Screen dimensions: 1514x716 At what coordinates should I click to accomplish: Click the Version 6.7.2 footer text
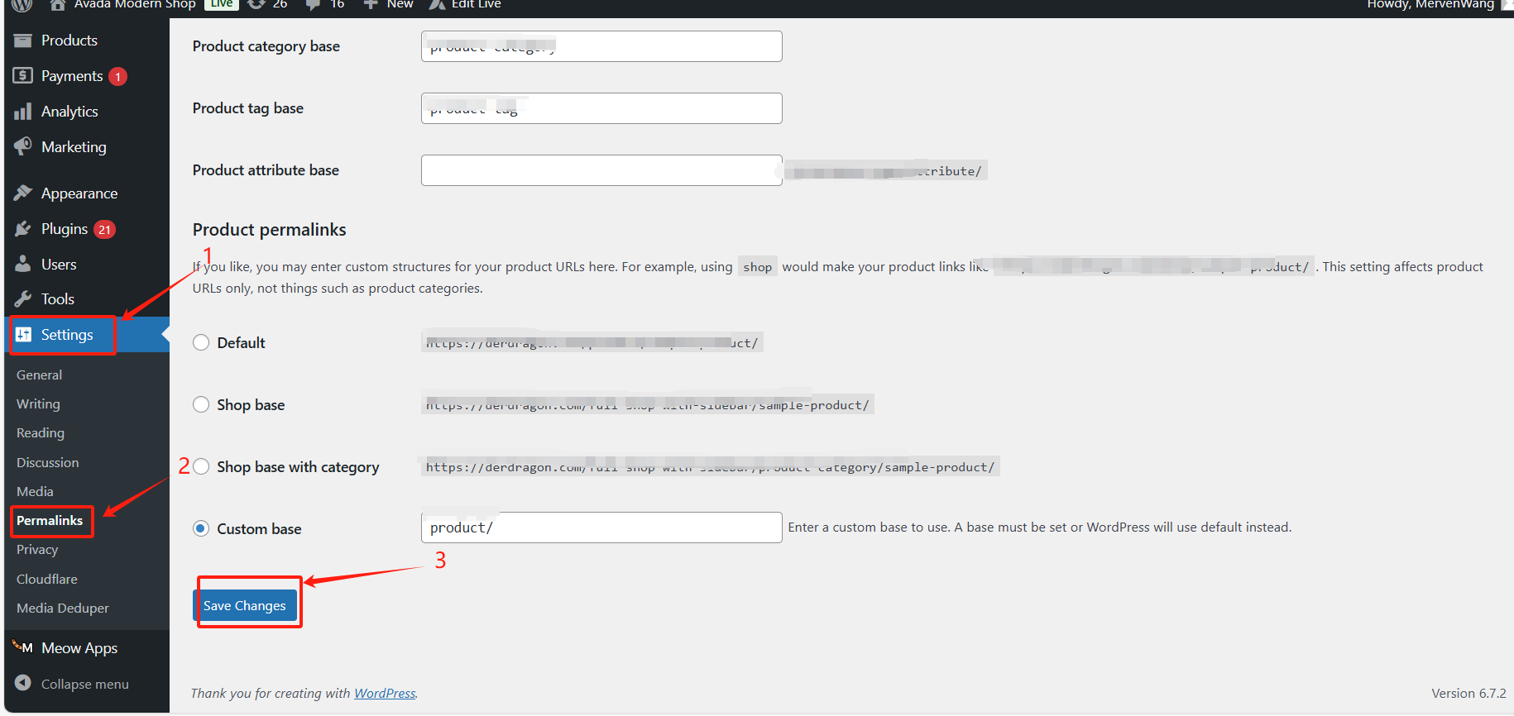click(x=1469, y=694)
